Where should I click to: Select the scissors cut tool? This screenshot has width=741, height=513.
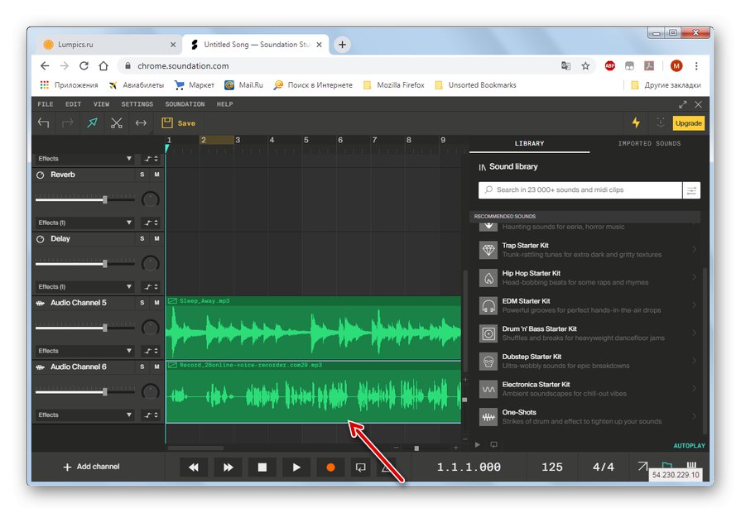[x=116, y=123]
